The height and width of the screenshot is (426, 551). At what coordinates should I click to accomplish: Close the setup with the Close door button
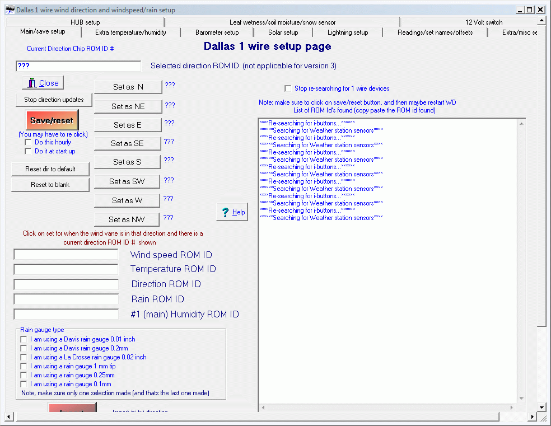(x=43, y=83)
